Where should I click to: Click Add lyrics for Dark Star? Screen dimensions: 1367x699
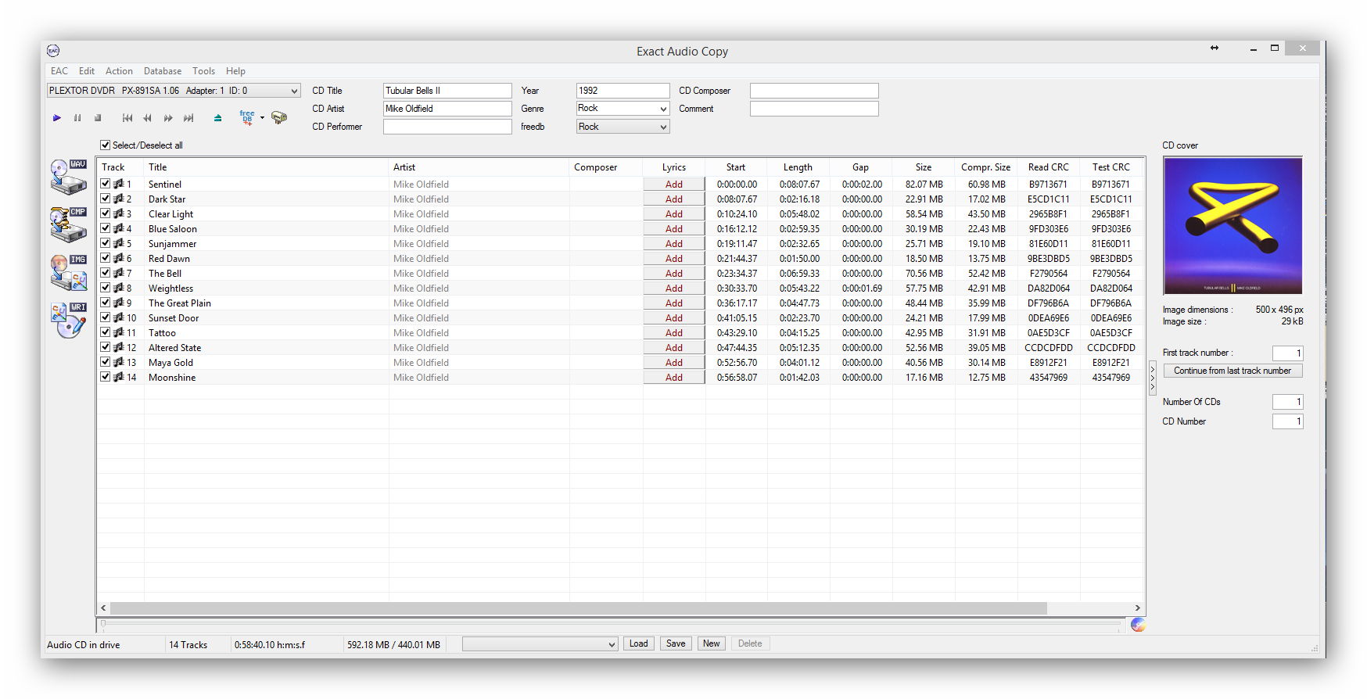click(674, 199)
